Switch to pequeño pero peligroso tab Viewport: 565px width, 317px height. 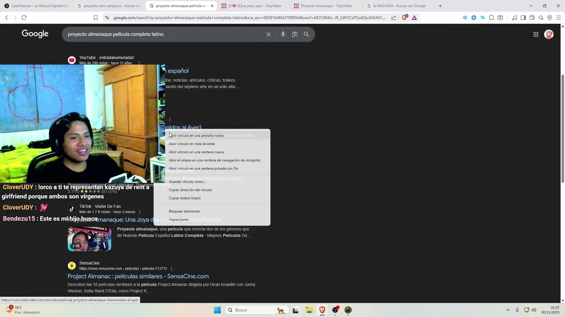coord(109,6)
